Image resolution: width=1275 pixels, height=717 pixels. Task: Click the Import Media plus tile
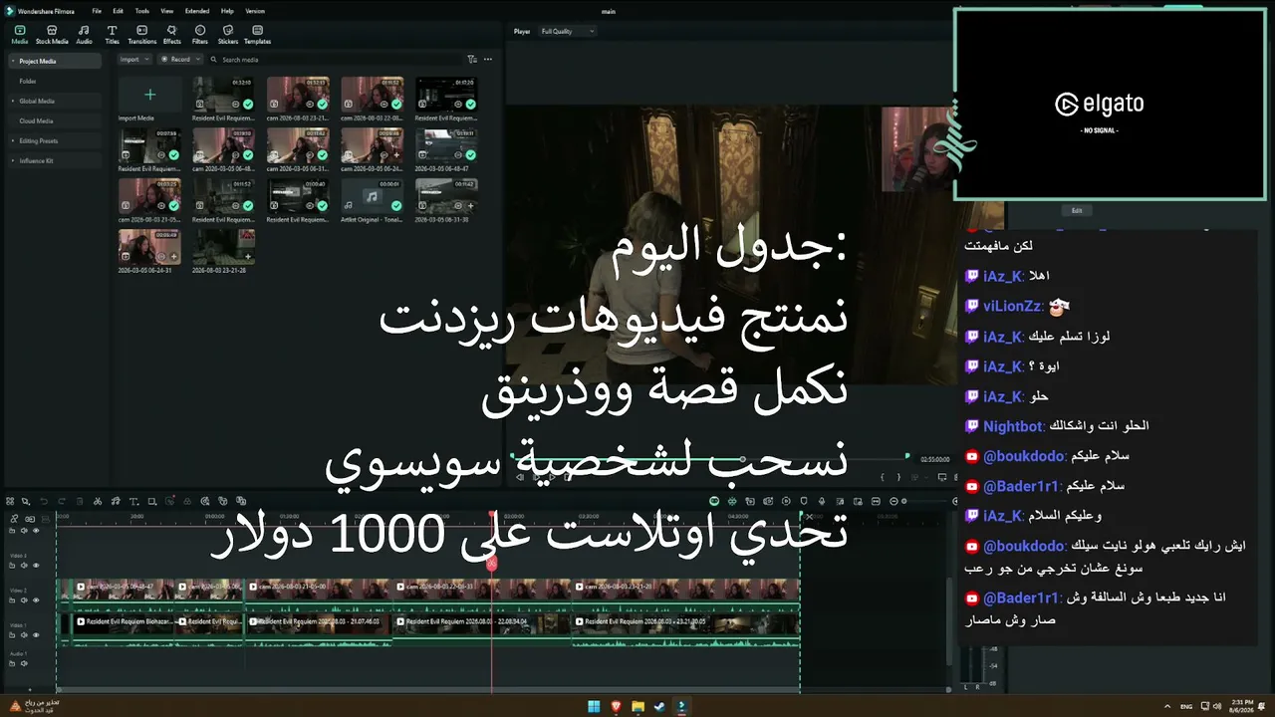(x=149, y=95)
